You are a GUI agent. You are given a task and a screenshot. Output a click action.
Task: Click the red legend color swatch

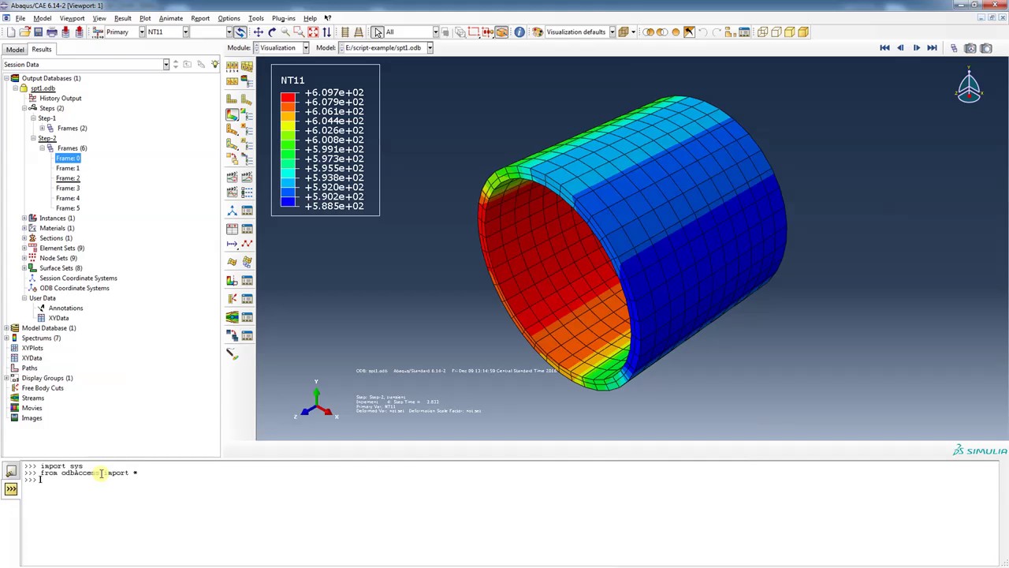pos(288,97)
